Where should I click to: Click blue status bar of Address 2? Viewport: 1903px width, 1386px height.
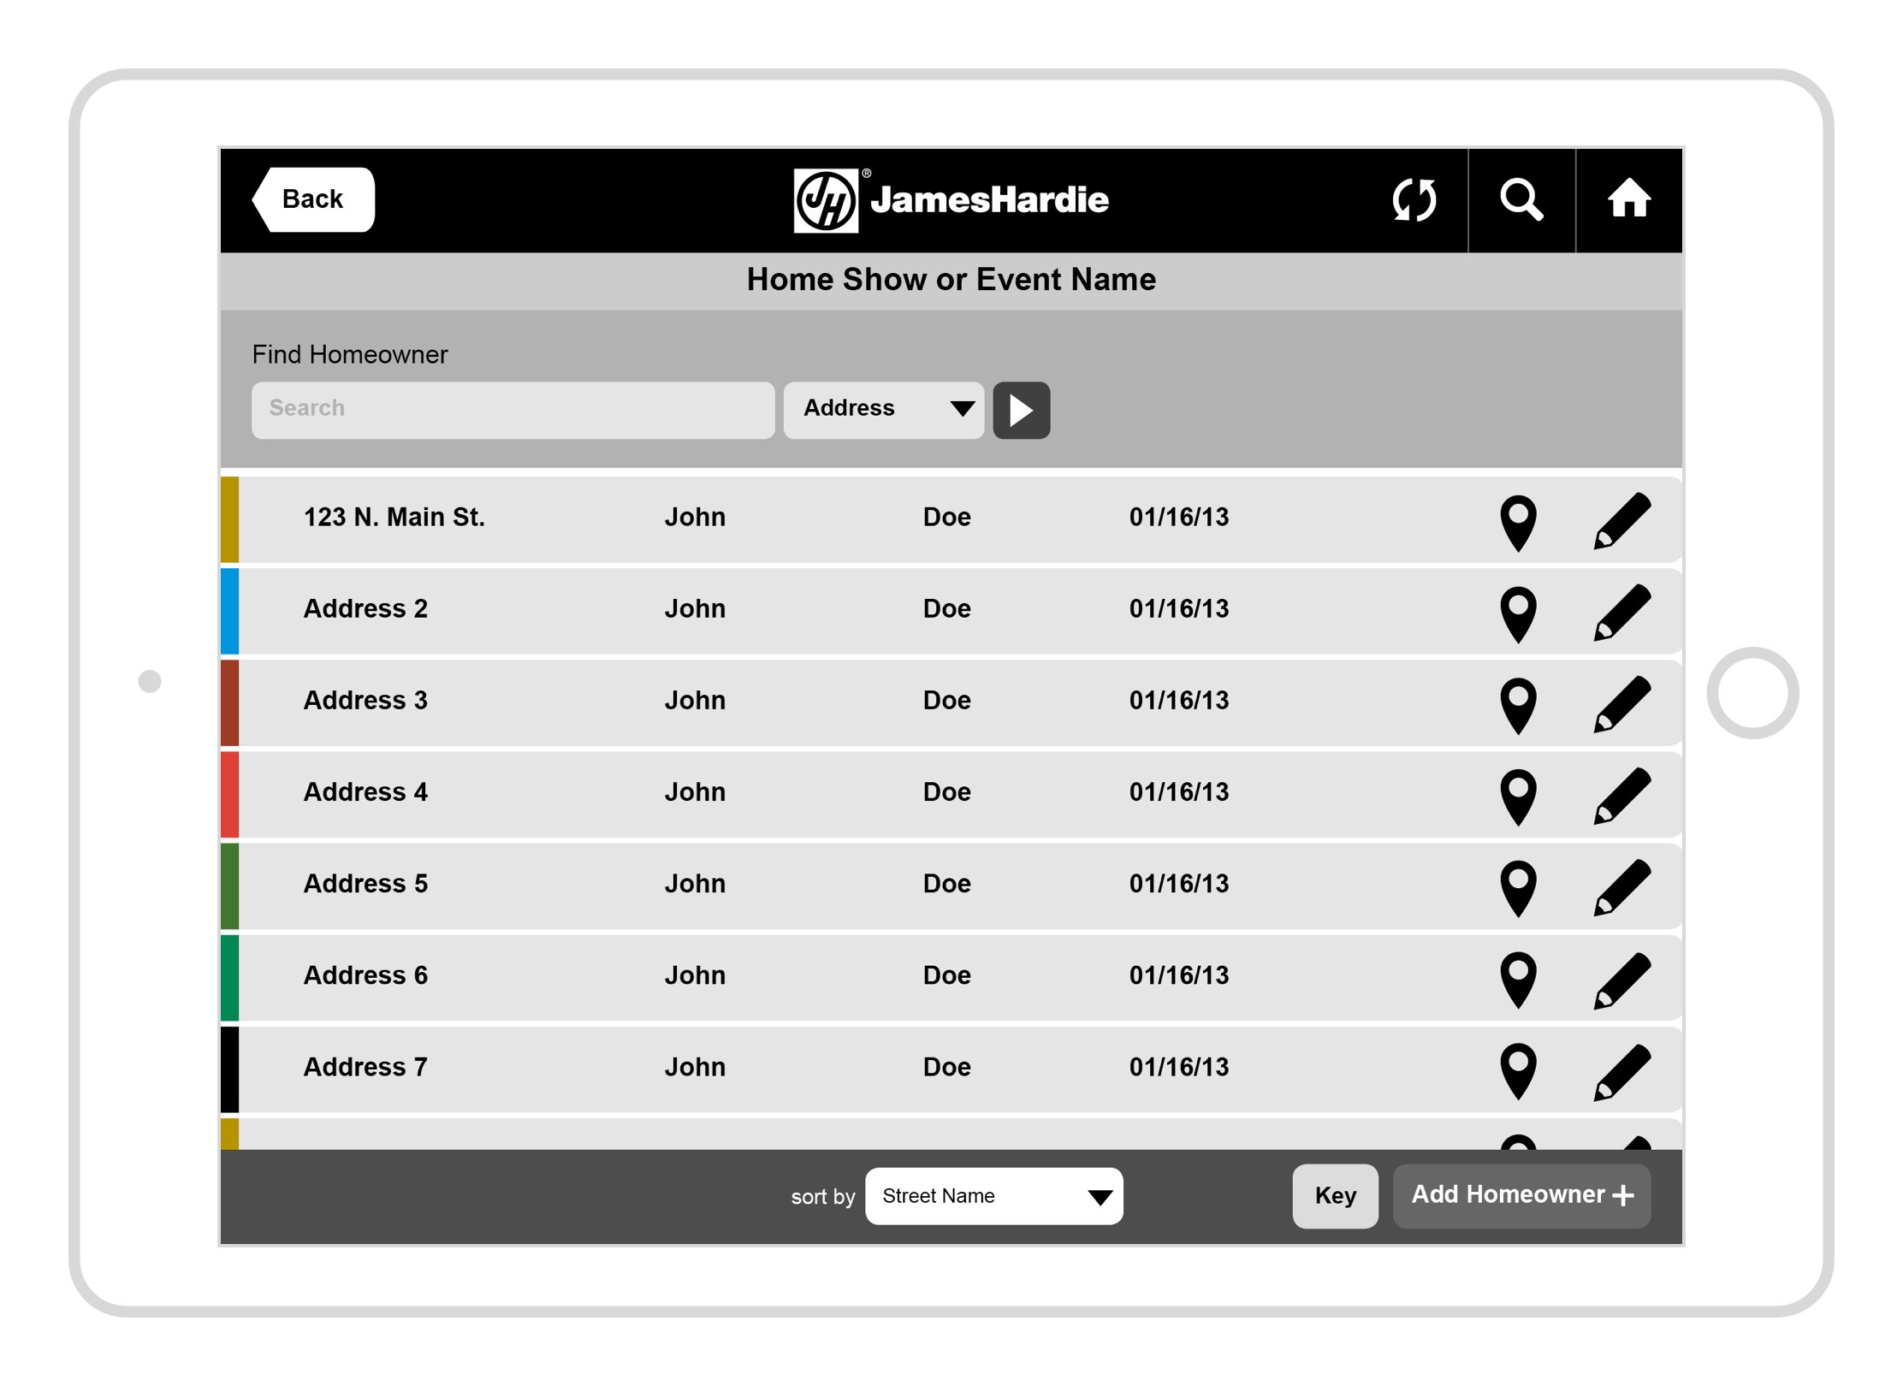point(229,611)
